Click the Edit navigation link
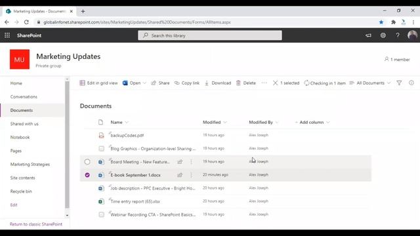The width and height of the screenshot is (420, 236). tap(14, 205)
